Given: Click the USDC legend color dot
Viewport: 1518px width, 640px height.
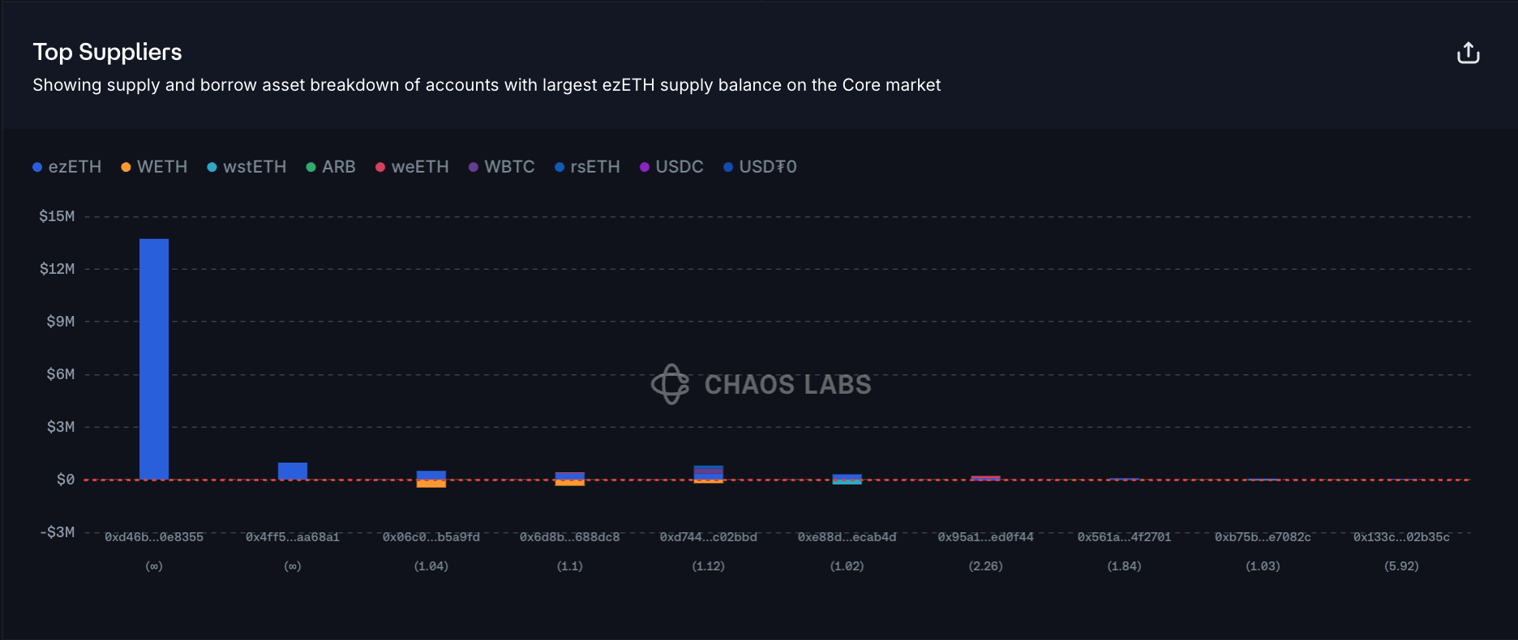Looking at the screenshot, I should point(645,167).
